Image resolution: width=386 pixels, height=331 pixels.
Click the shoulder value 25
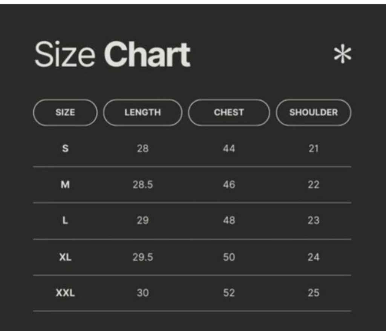pos(313,293)
